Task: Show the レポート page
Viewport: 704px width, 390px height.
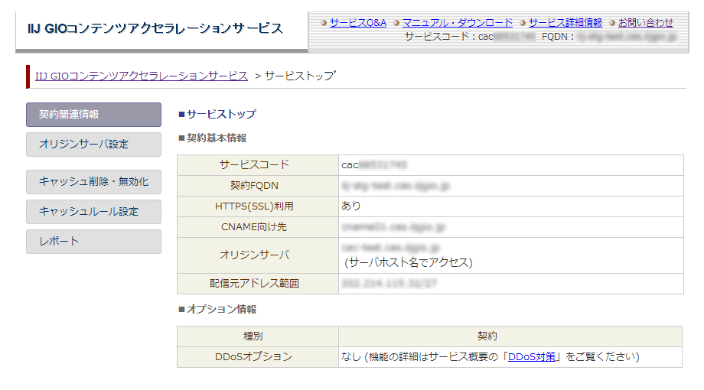Action: (93, 242)
